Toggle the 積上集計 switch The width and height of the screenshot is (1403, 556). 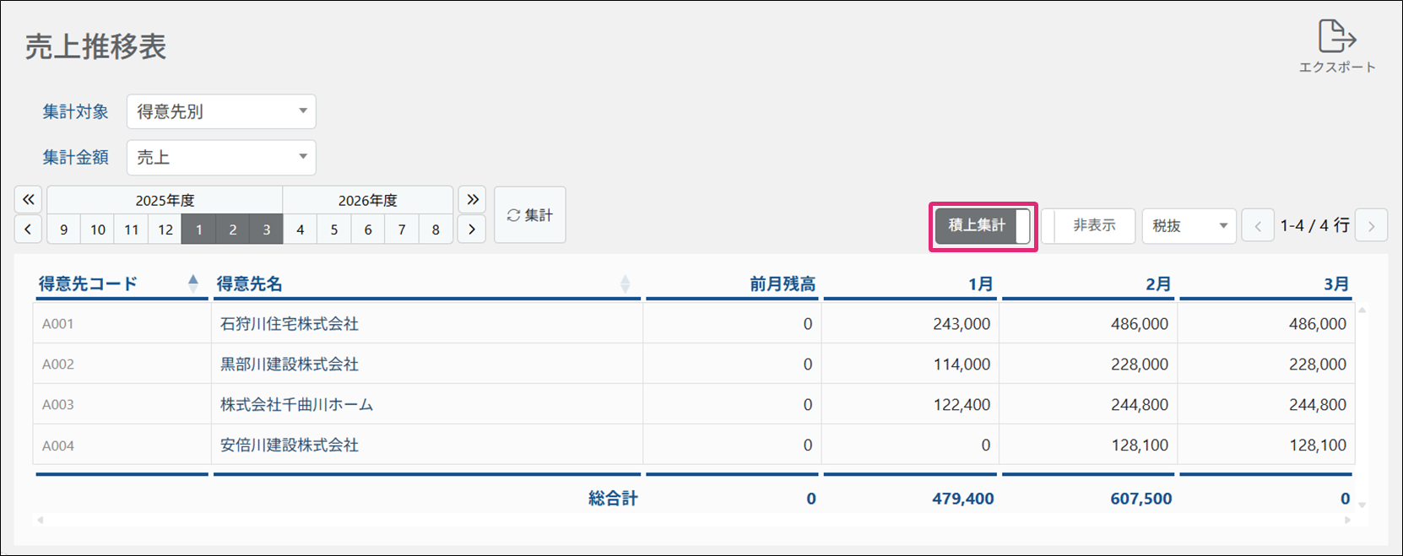tap(983, 226)
